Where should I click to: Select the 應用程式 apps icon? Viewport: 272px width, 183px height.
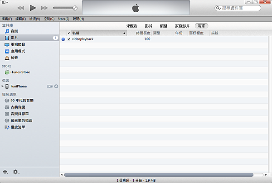(7, 51)
